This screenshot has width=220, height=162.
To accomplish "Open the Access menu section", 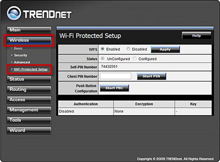I will point(29,100).
